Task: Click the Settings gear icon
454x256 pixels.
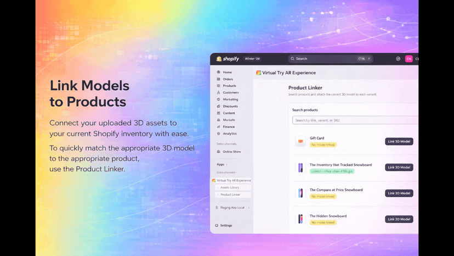Action: point(217,225)
